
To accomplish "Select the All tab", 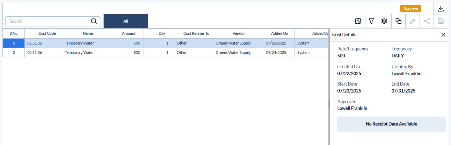I will pyautogui.click(x=126, y=21).
